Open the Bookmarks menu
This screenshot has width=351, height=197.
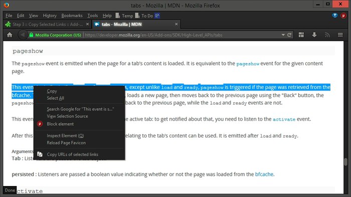[x=72, y=15]
